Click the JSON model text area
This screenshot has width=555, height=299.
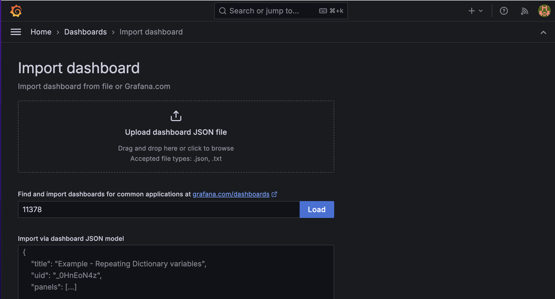(176, 272)
